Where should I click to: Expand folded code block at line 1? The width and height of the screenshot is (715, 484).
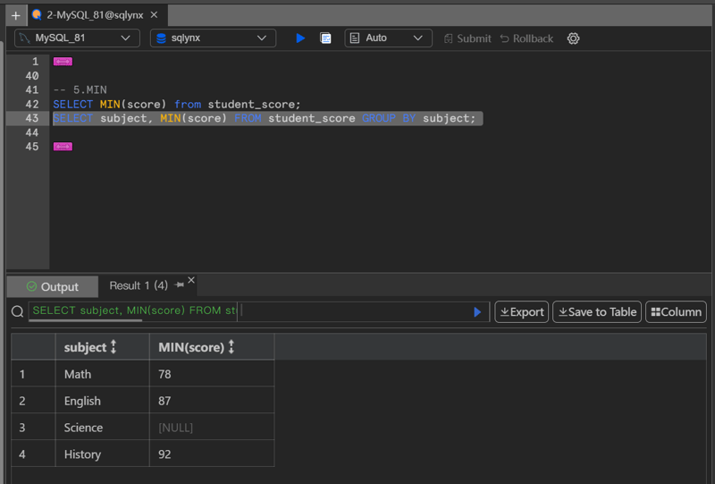click(x=63, y=62)
